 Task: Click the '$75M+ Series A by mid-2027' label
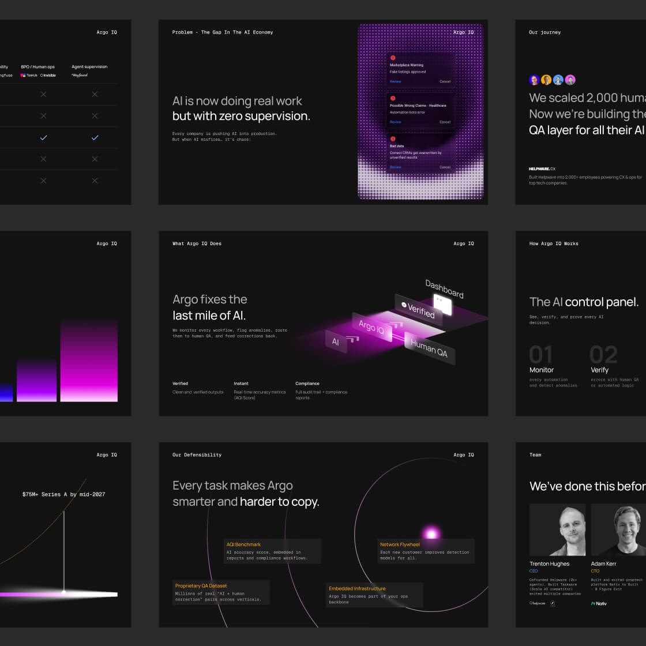coord(64,494)
